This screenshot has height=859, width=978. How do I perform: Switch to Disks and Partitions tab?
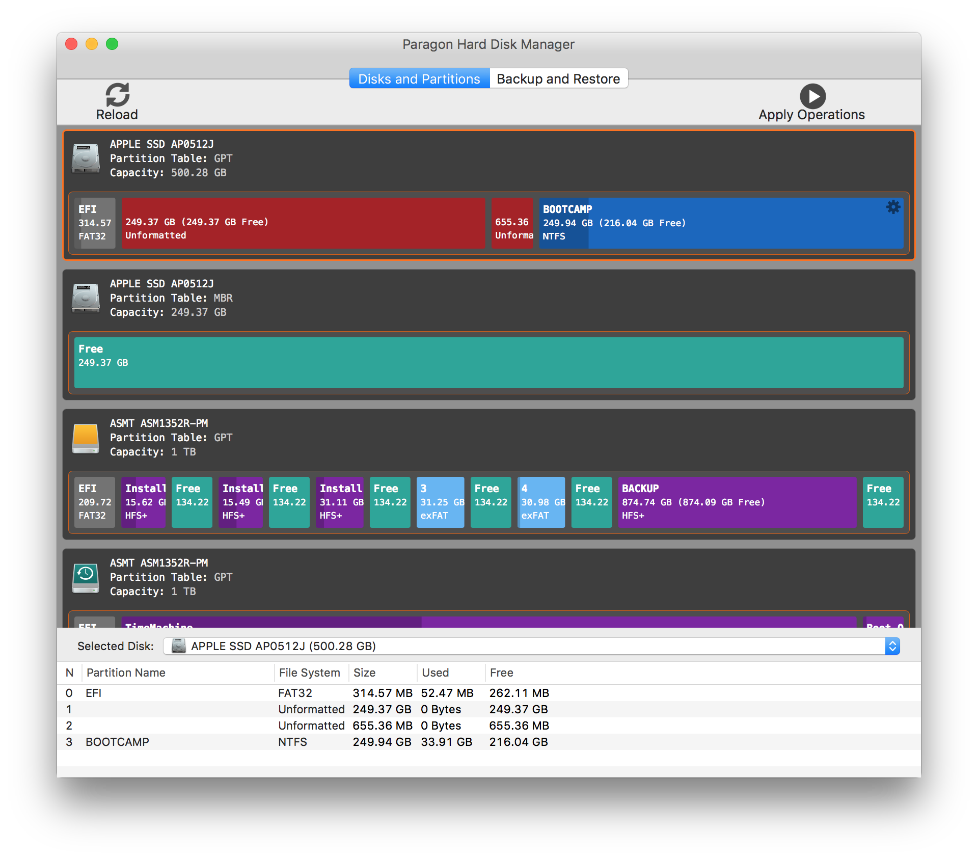419,78
